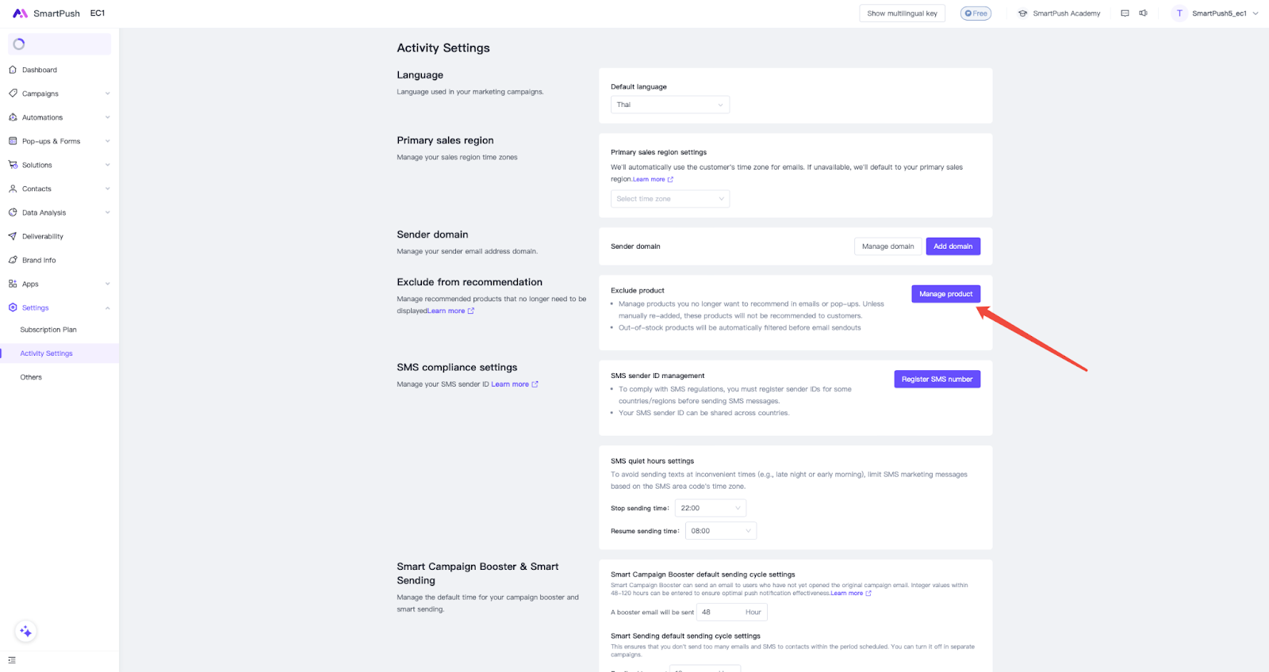Image resolution: width=1269 pixels, height=672 pixels.
Task: Change the Stop sending time dropdown
Action: coord(710,508)
